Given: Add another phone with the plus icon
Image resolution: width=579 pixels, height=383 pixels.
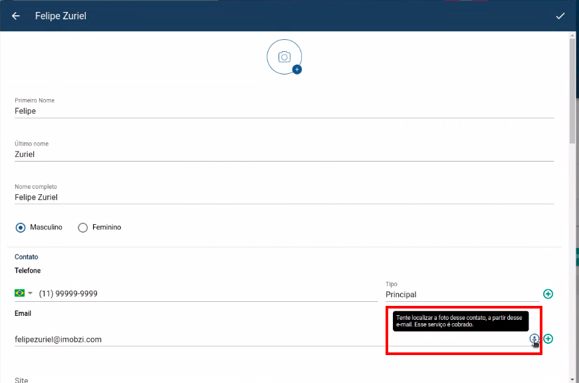Looking at the screenshot, I should [548, 294].
